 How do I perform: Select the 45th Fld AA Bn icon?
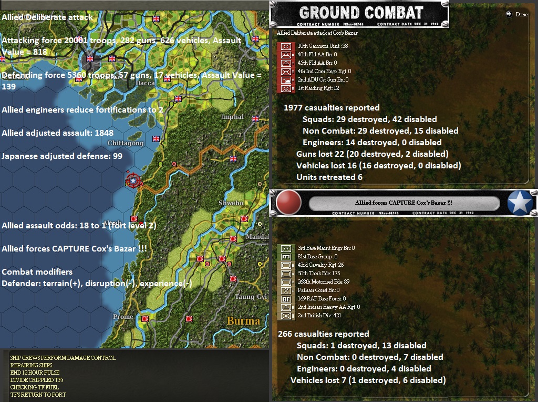coord(286,63)
